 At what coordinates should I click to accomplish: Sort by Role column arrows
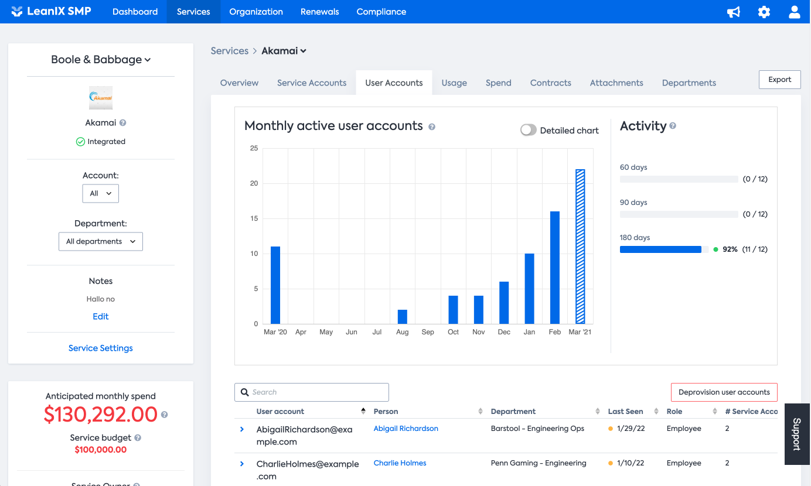[715, 411]
